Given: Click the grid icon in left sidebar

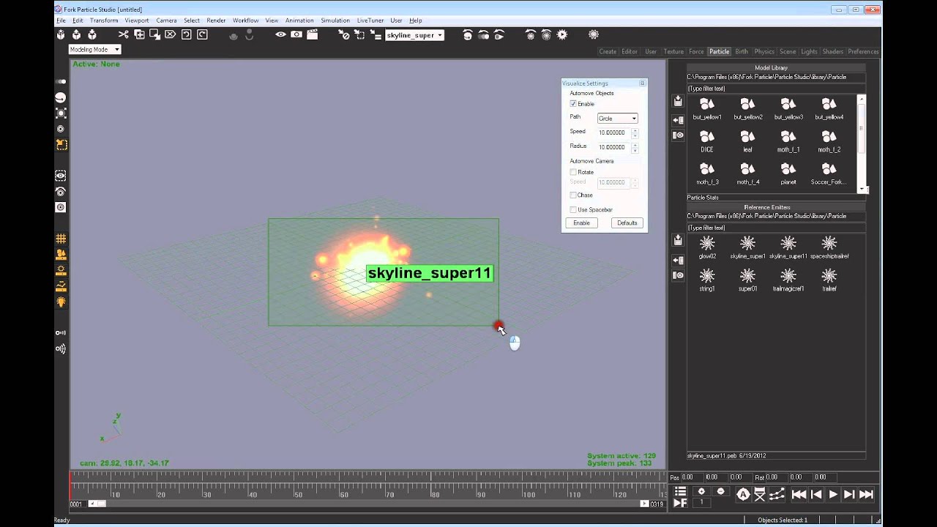Looking at the screenshot, I should [x=61, y=239].
